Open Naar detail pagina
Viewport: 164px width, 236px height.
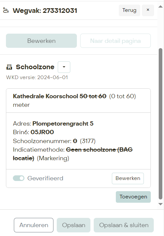pyautogui.click(x=115, y=41)
